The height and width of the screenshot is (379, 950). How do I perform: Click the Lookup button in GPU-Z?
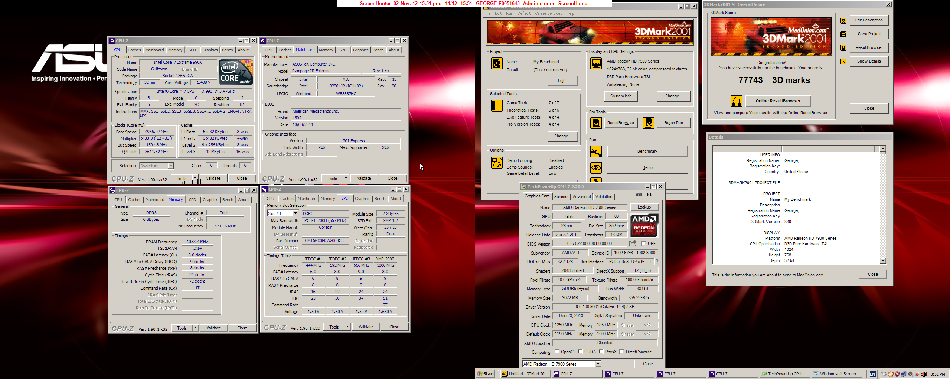(x=644, y=207)
